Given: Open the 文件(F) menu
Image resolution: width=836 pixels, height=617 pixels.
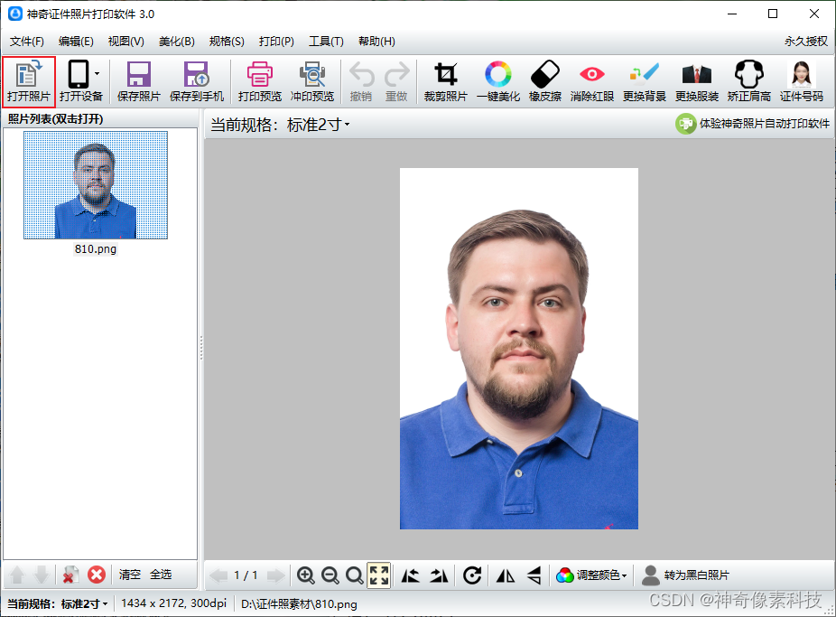Looking at the screenshot, I should pos(27,41).
